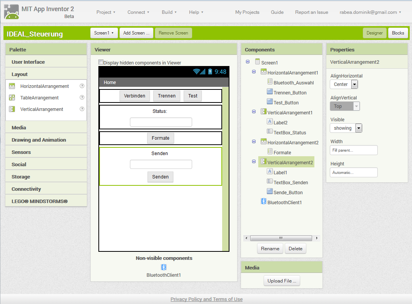The height and width of the screenshot is (304, 412).
Task: Expand User Interface palette section
Action: tap(46, 62)
